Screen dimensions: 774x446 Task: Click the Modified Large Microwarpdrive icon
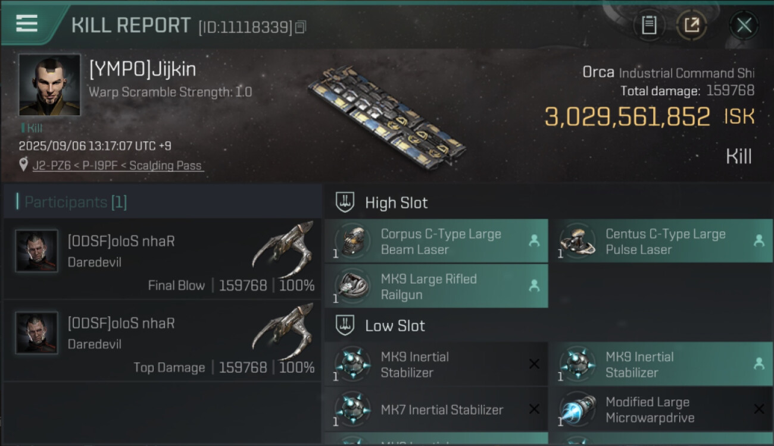click(x=577, y=410)
